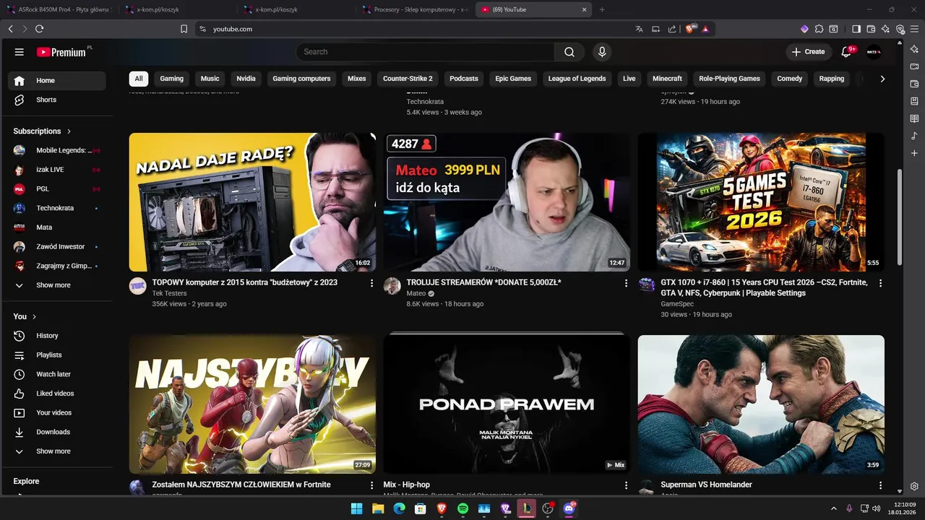Open Tek Testers channel avatar

[x=138, y=285]
